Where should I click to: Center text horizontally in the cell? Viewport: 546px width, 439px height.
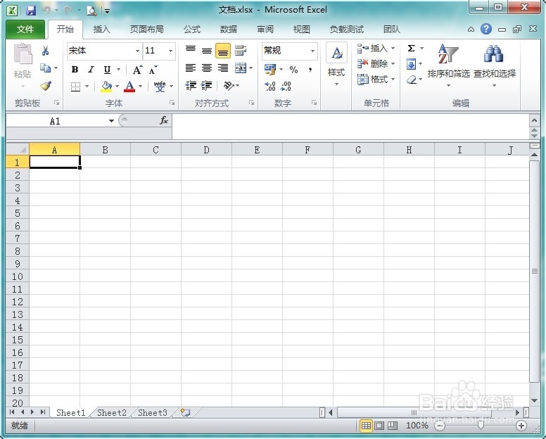coord(207,68)
